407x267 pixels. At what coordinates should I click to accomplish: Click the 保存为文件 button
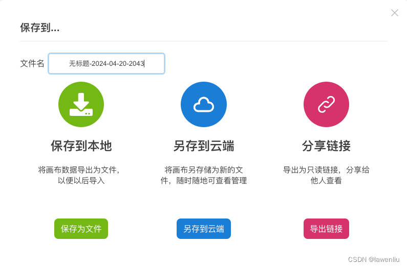[81, 229]
